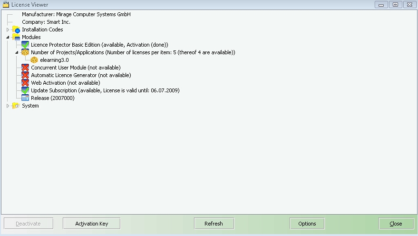This screenshot has width=418, height=236.
Task: Click the box icon beside Number of Projects/Applications
Action: [x=25, y=52]
